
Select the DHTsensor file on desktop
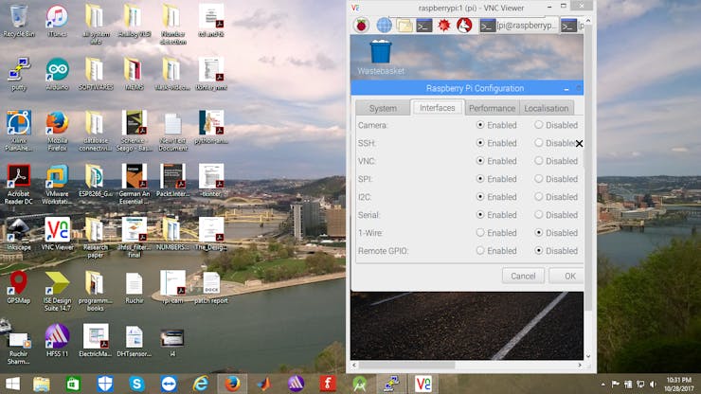coord(135,340)
